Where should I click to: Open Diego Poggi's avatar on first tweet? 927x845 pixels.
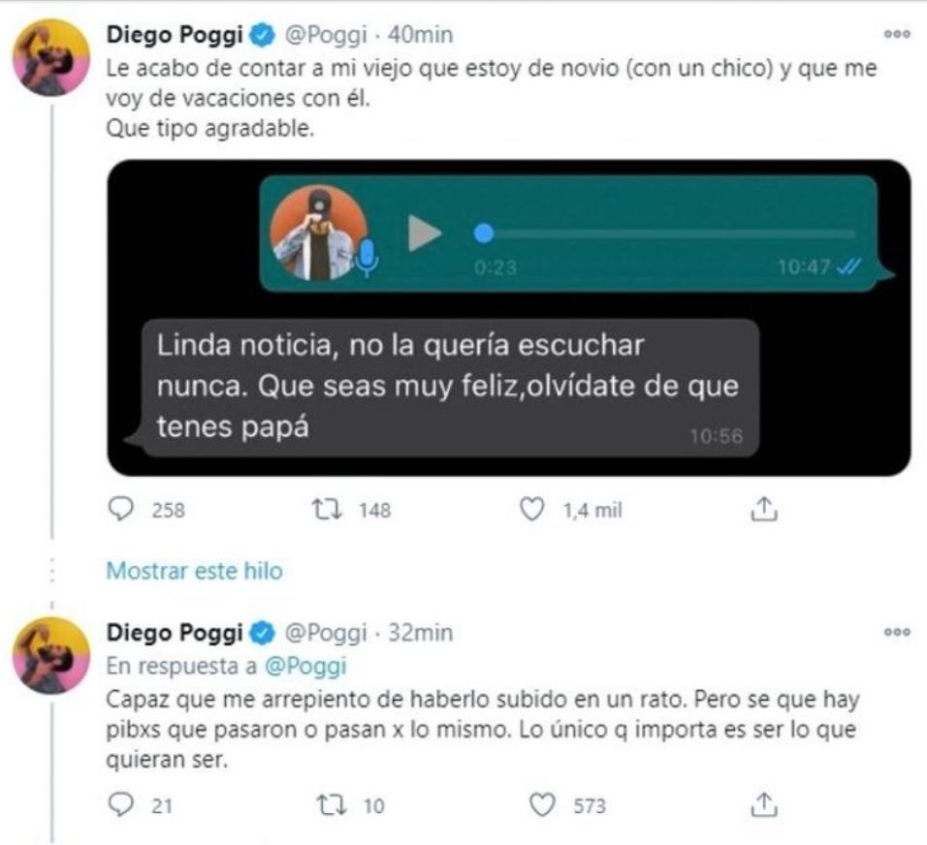point(51,57)
